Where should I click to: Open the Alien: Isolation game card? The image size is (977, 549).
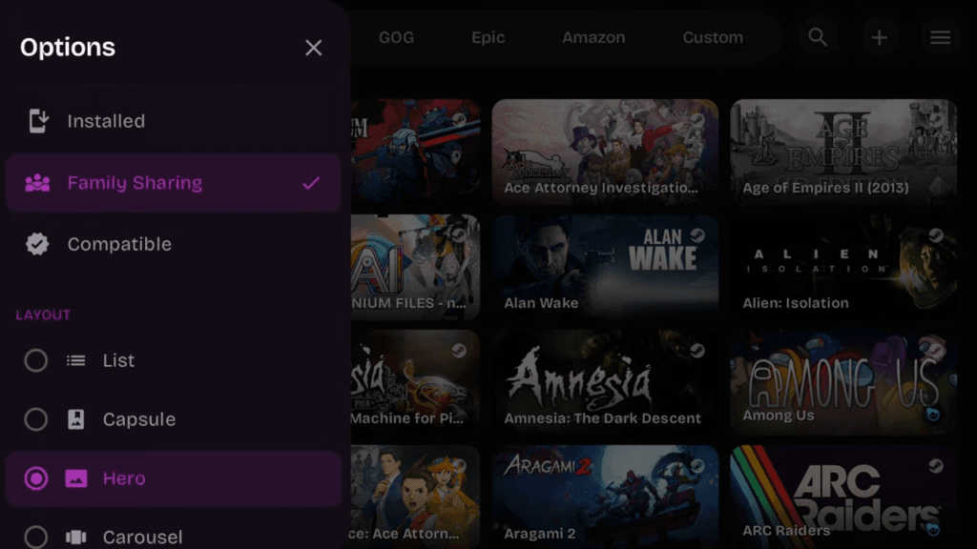(843, 267)
